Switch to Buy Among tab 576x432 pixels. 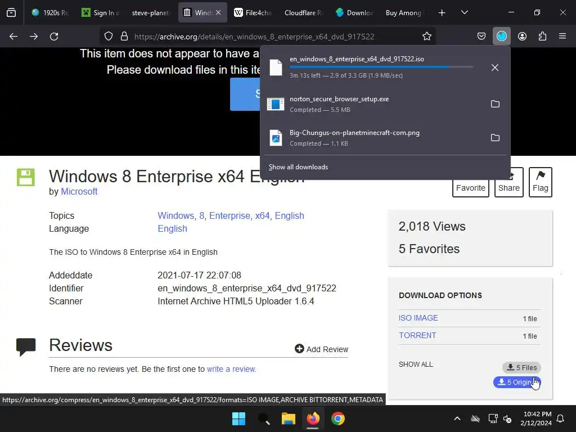click(404, 13)
